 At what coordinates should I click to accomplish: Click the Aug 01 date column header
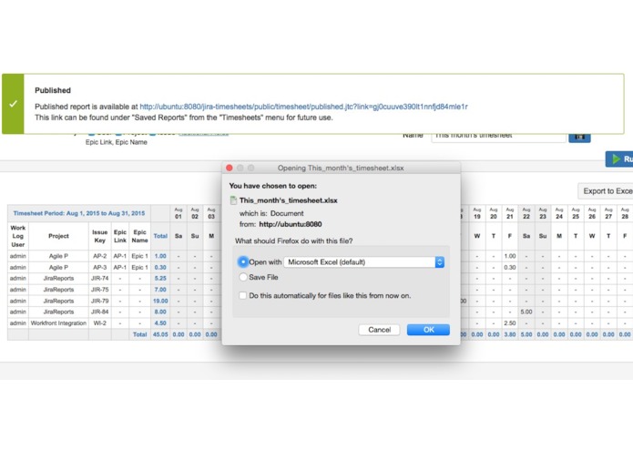click(179, 213)
